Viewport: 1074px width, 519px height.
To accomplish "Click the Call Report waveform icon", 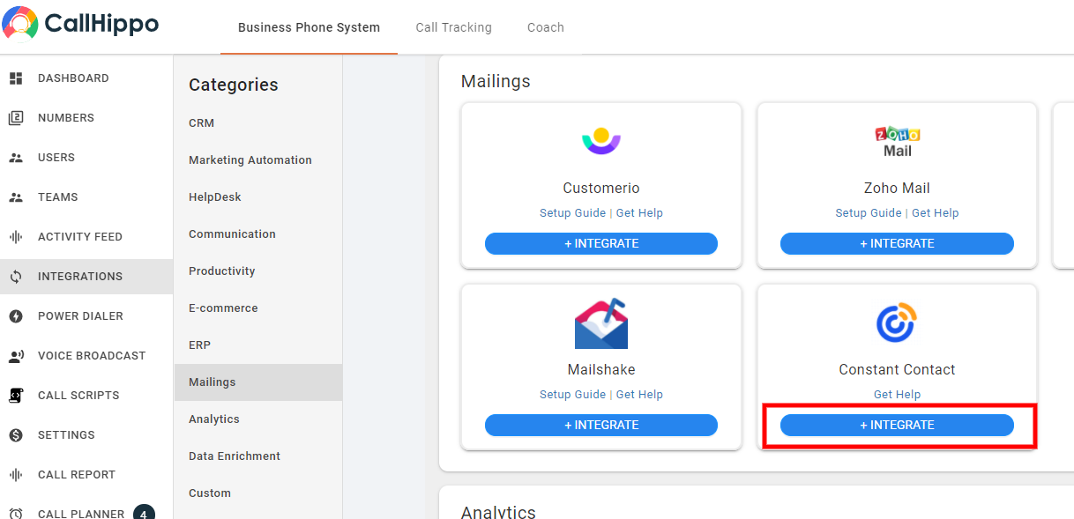I will coord(15,475).
